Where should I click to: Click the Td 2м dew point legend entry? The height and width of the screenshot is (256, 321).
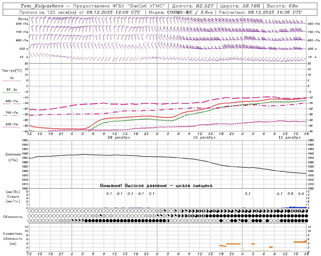[x=12, y=89]
